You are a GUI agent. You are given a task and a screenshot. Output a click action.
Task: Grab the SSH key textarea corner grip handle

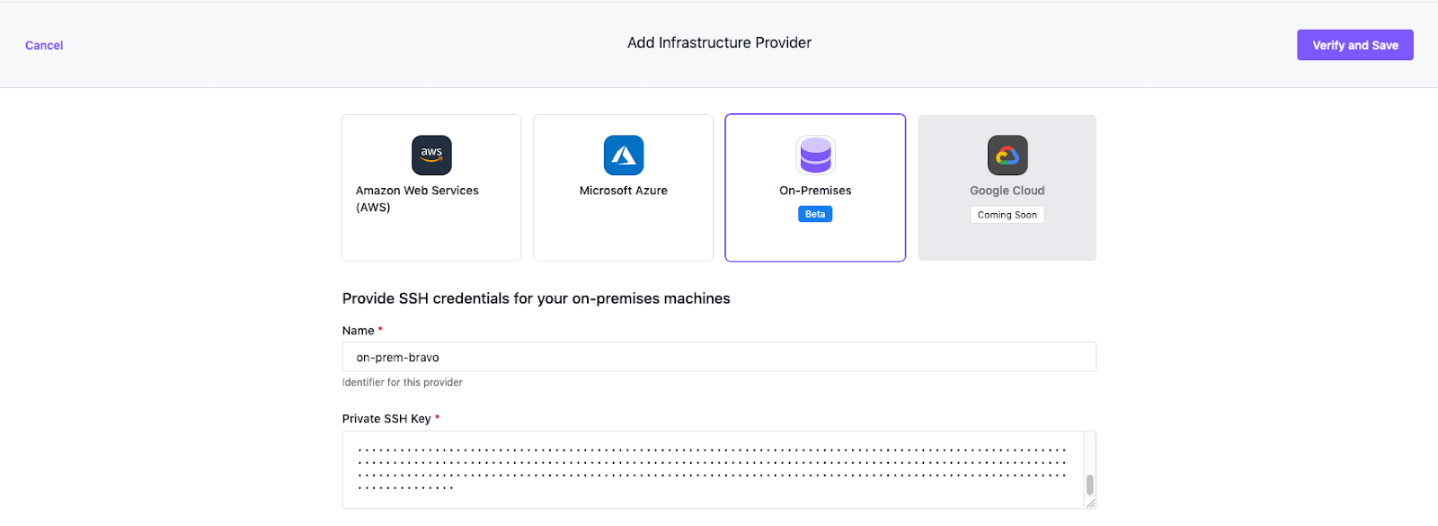tap(1090, 504)
